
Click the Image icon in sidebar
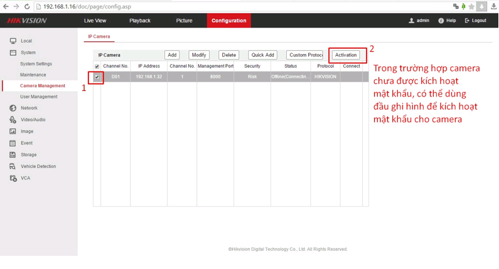pyautogui.click(x=13, y=132)
